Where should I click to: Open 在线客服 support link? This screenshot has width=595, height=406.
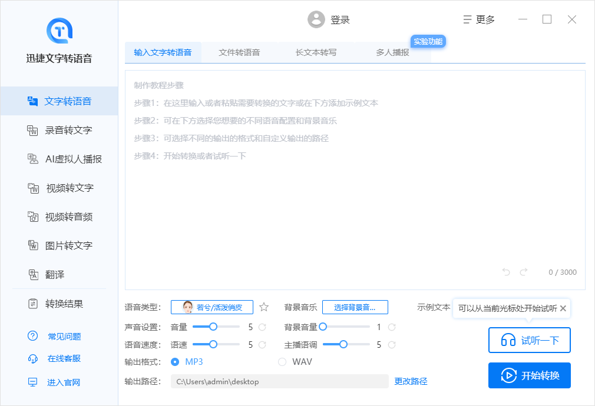pos(54,358)
